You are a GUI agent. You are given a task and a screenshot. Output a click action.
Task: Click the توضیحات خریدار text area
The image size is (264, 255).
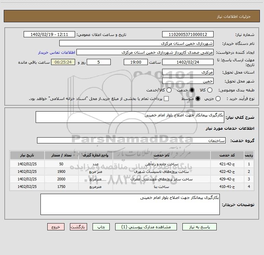tap(130, 204)
